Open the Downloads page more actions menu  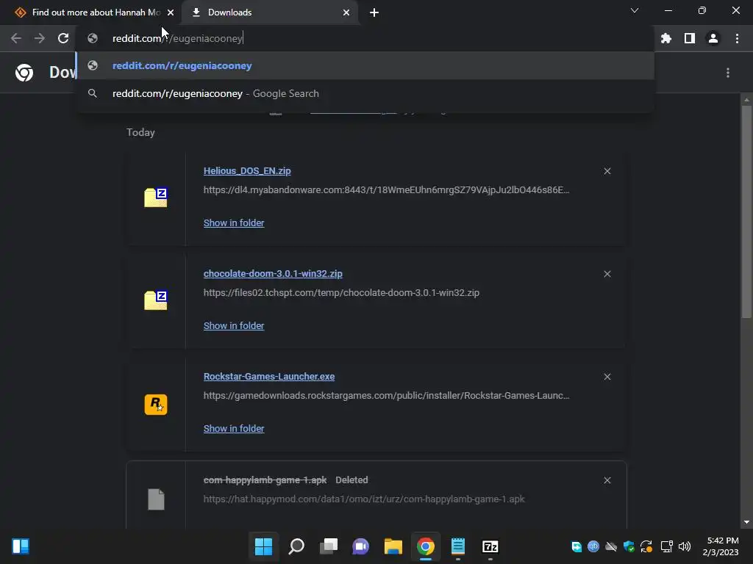click(728, 73)
